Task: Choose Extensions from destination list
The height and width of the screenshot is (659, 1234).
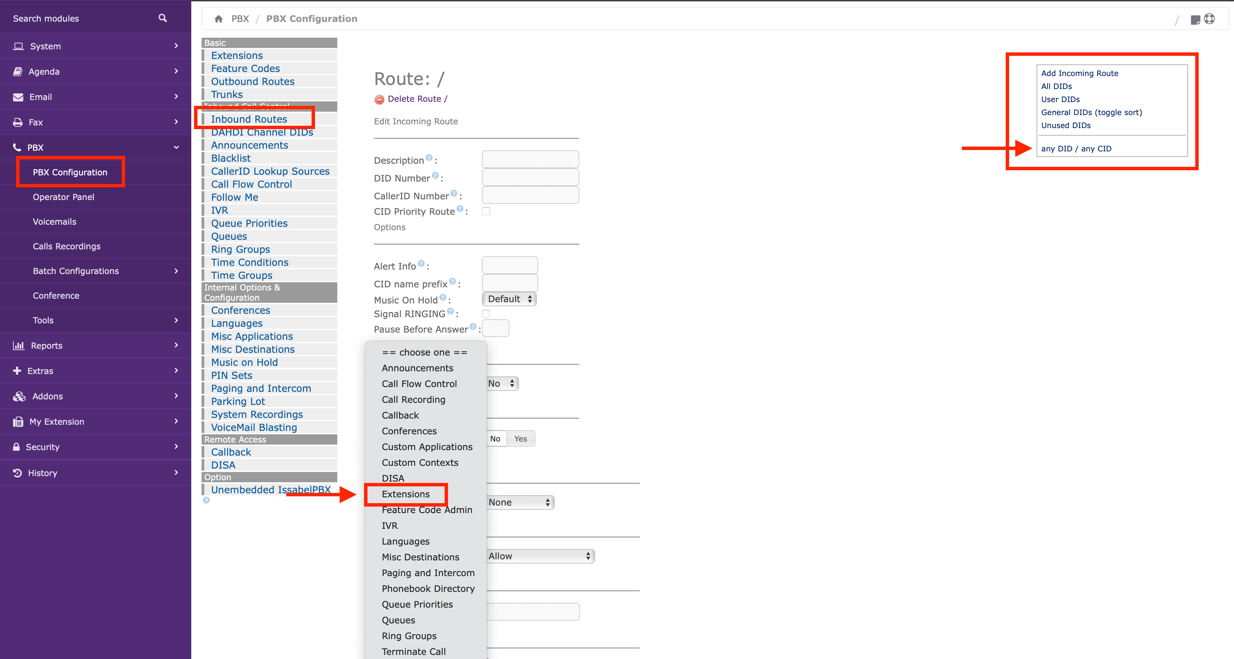Action: tap(406, 494)
